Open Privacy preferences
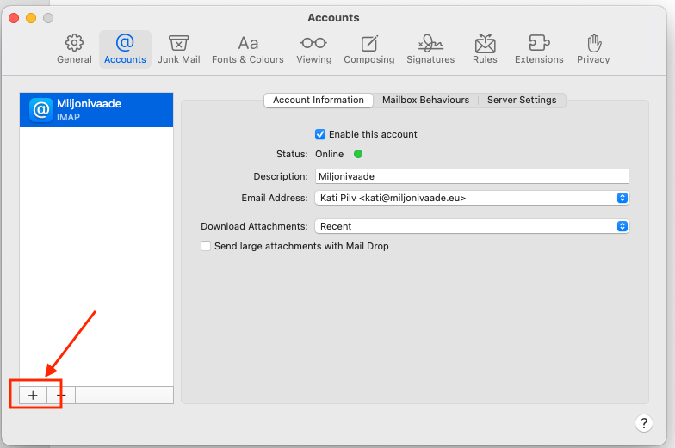This screenshot has height=448, width=675. click(x=593, y=49)
